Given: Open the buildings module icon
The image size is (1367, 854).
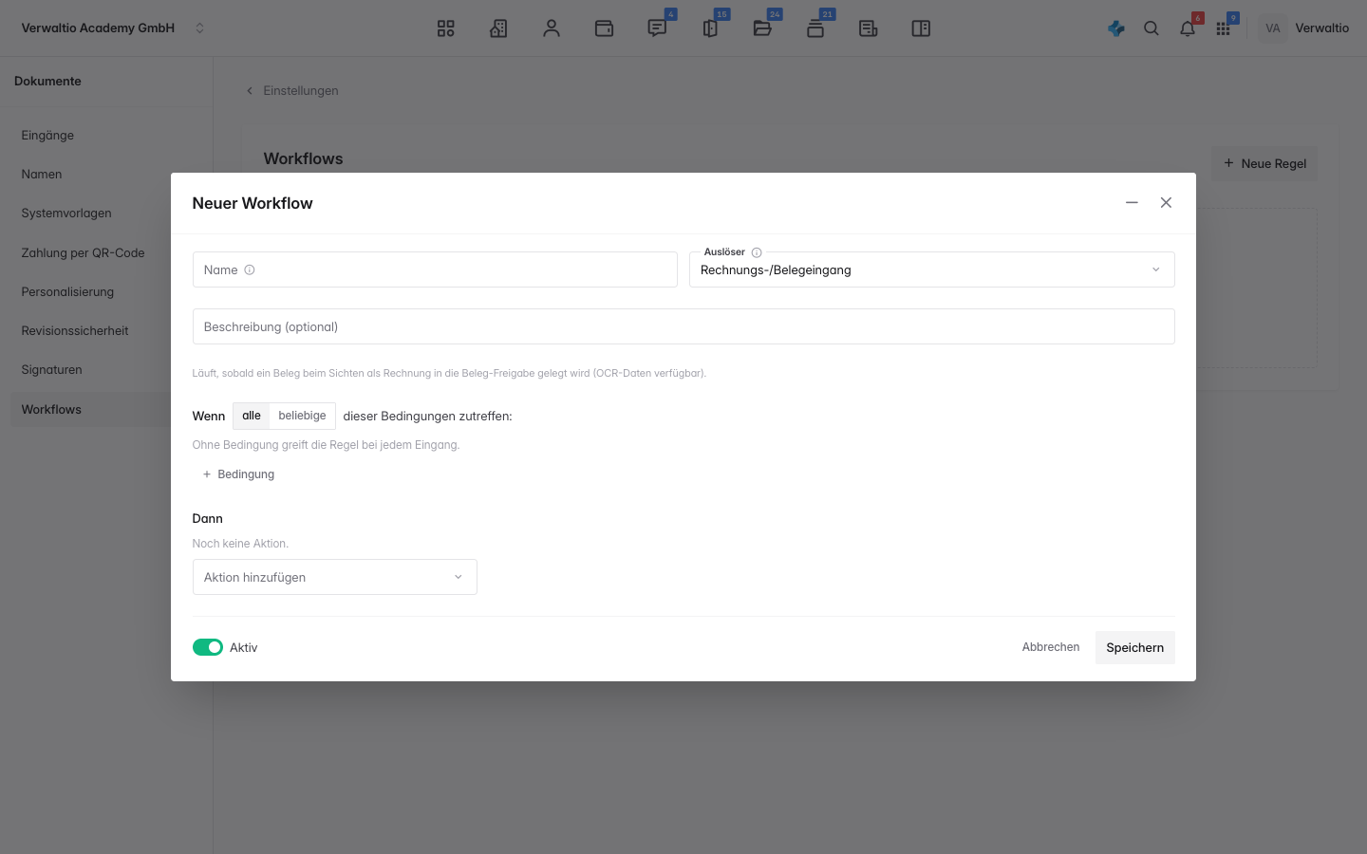Looking at the screenshot, I should pos(498,28).
